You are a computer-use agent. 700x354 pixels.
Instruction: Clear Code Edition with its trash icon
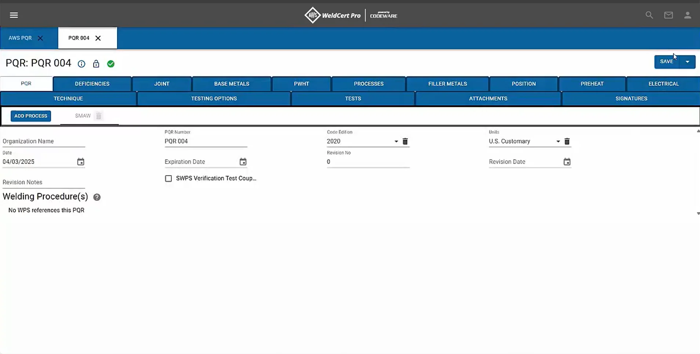[405, 141]
